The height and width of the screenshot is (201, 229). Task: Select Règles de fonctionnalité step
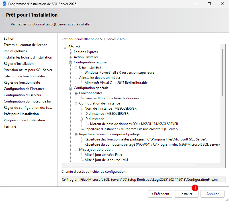tap(22, 83)
